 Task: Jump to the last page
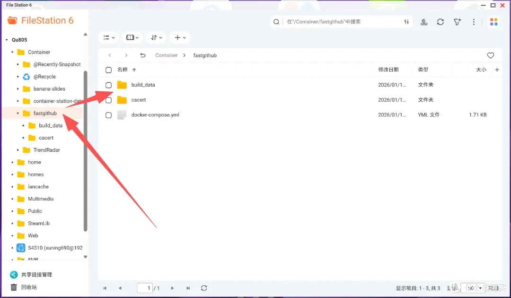pyautogui.click(x=188, y=288)
